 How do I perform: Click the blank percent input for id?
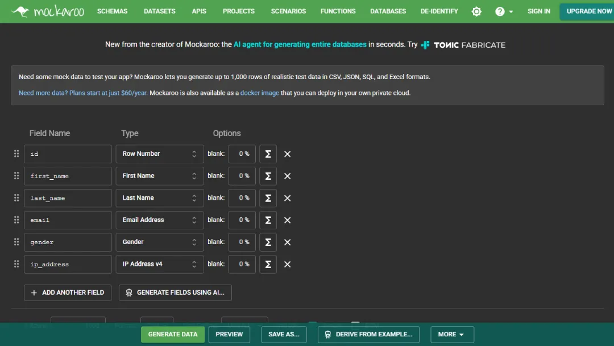(242, 154)
